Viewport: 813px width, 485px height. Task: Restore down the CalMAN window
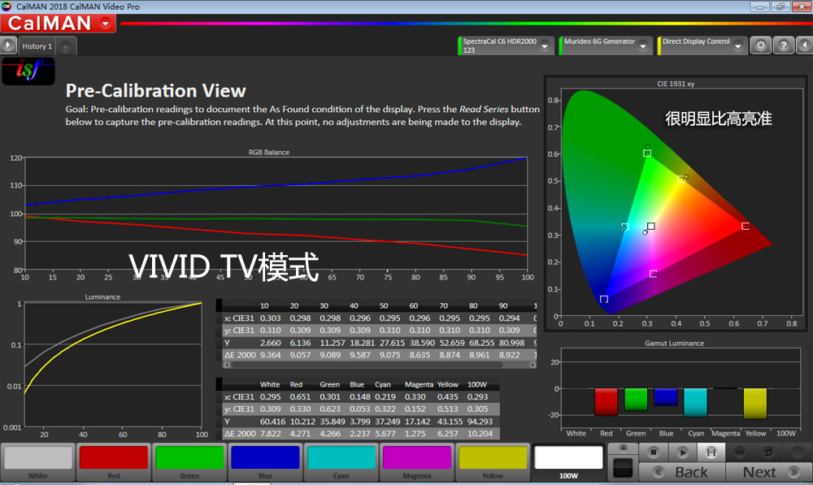780,6
